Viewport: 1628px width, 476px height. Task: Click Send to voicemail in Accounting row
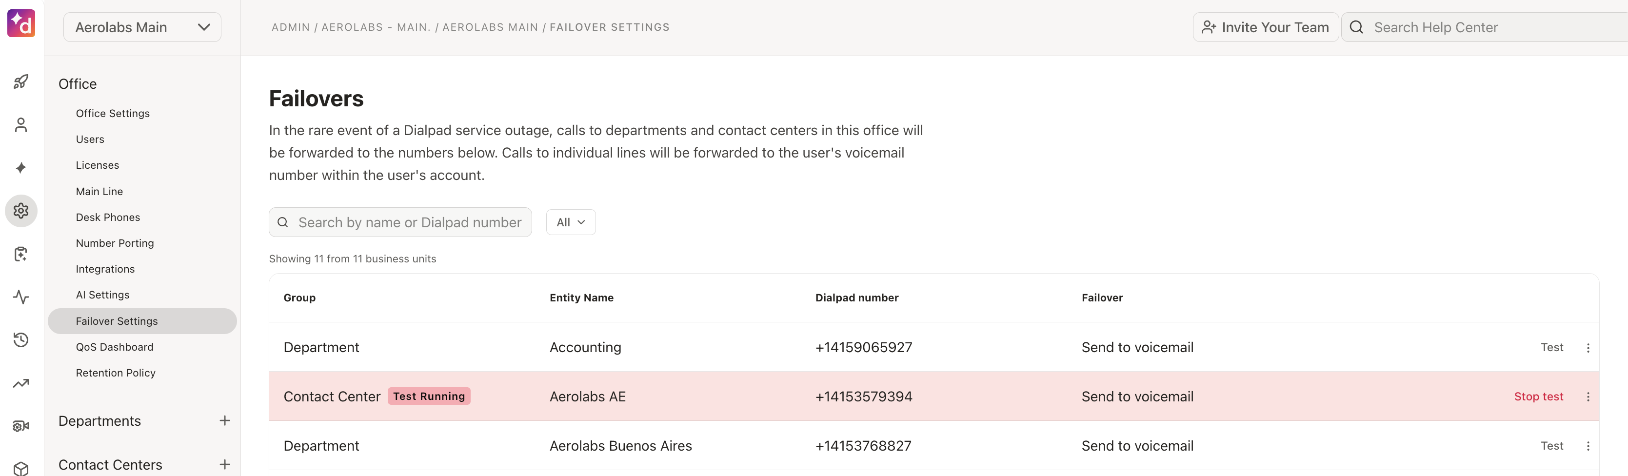click(x=1137, y=347)
